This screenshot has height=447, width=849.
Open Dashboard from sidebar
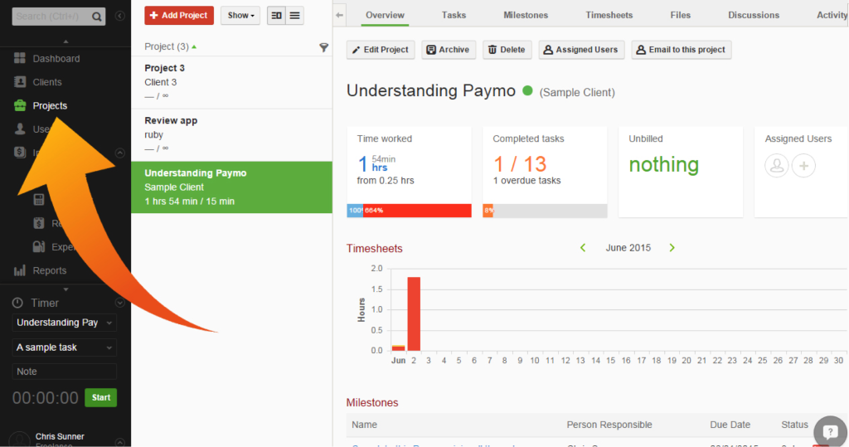[x=47, y=59]
